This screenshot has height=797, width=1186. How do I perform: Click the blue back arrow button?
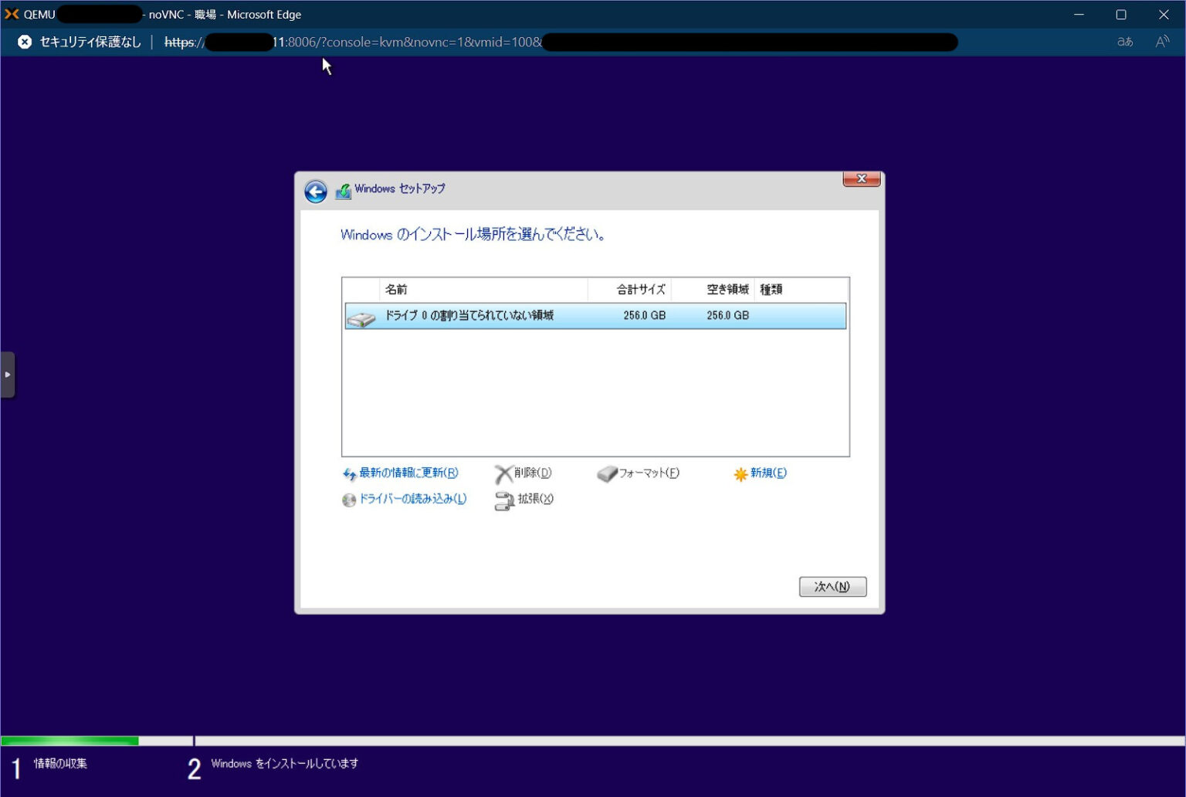(x=315, y=192)
